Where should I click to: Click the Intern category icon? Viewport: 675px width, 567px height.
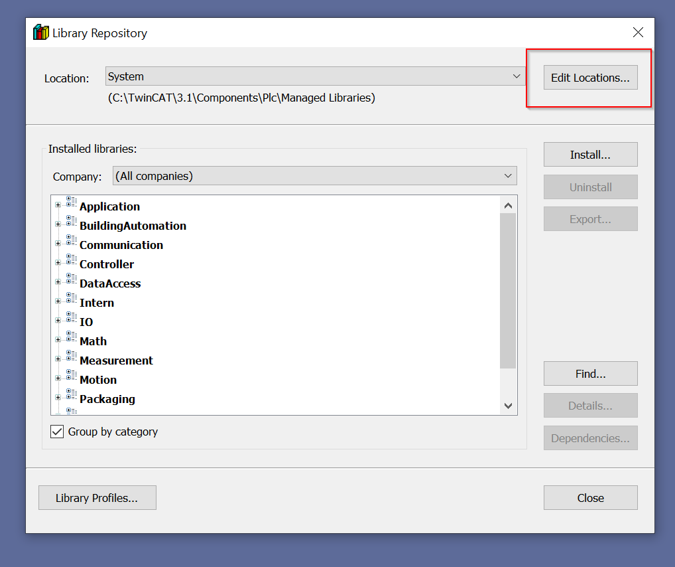click(x=72, y=298)
